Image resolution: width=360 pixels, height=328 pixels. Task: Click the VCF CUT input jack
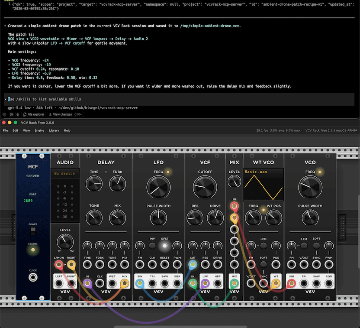193,265
